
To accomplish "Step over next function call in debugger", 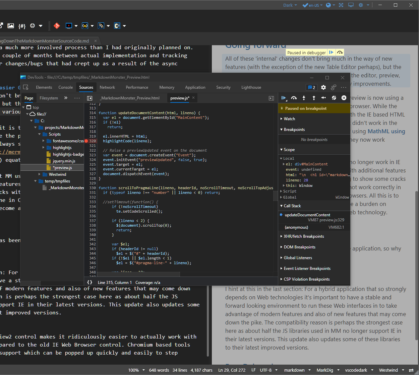I will (294, 98).
